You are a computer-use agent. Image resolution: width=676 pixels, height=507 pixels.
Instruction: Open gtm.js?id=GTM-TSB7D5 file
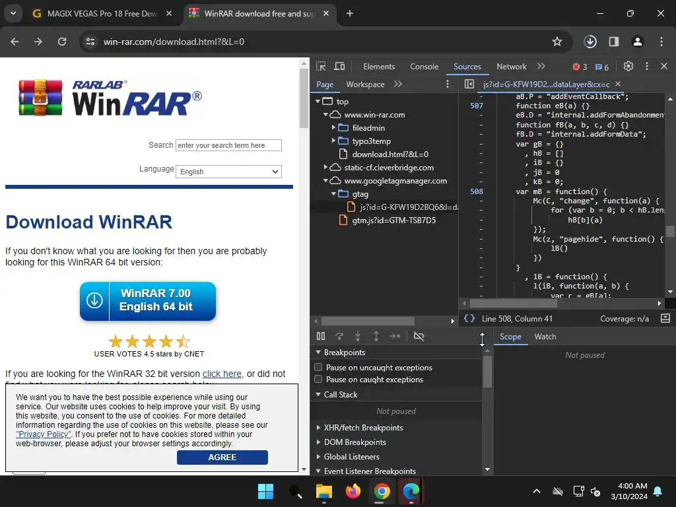click(x=393, y=220)
